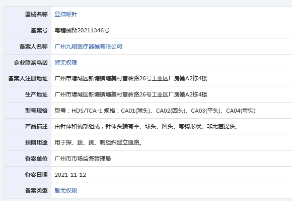
Task: Click the 预期用途 row label
Action: tap(36, 142)
